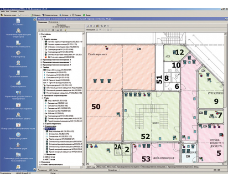
Task: Click Обновить in the toolbar
Action: [36, 15]
